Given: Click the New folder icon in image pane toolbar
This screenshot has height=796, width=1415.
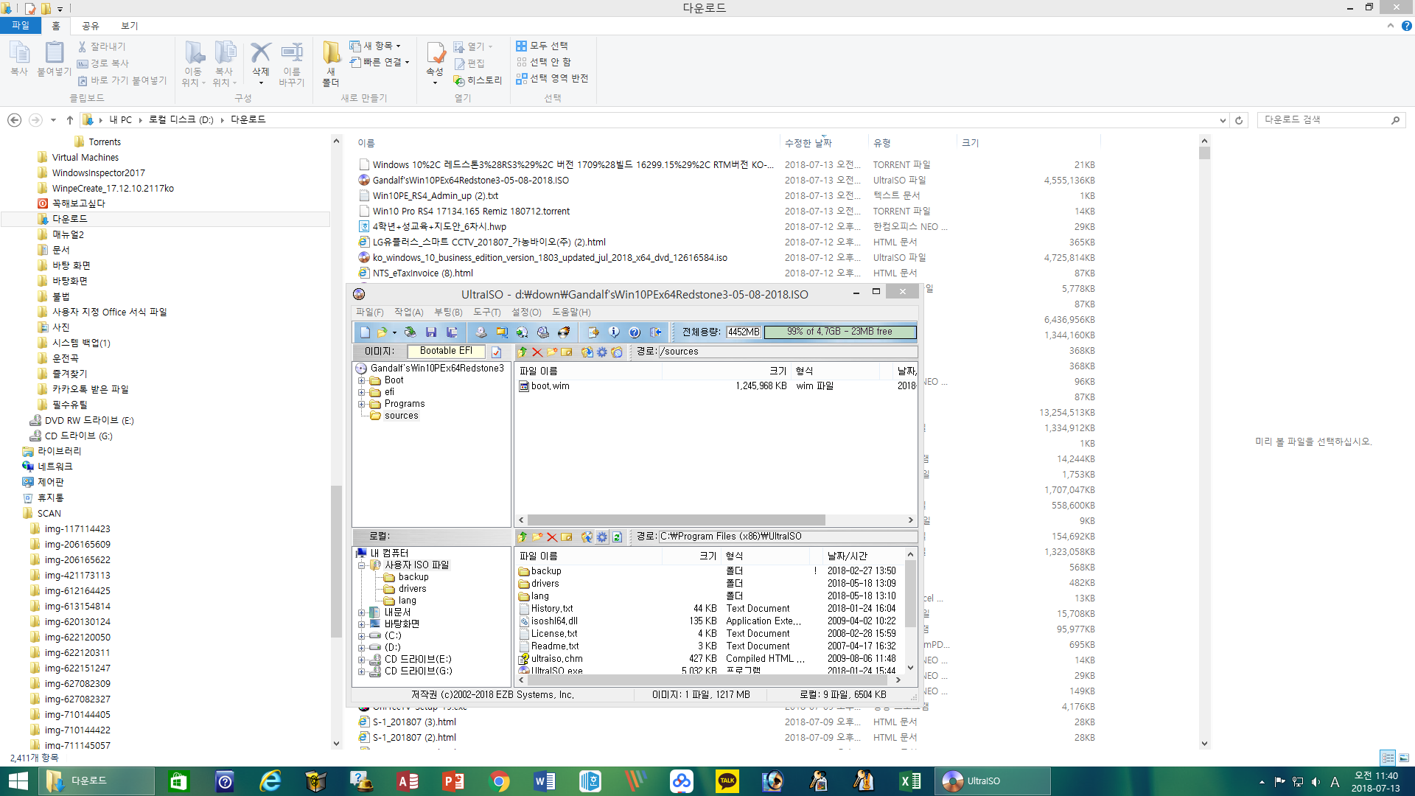Looking at the screenshot, I should click(x=552, y=352).
